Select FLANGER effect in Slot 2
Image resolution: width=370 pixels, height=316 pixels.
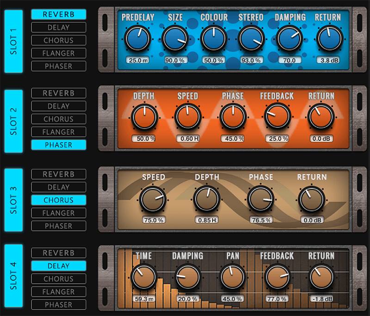tap(59, 132)
